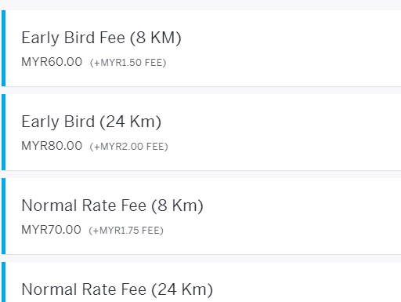
Task: Click the +MYR1.50 FEE label
Action: [x=128, y=63]
